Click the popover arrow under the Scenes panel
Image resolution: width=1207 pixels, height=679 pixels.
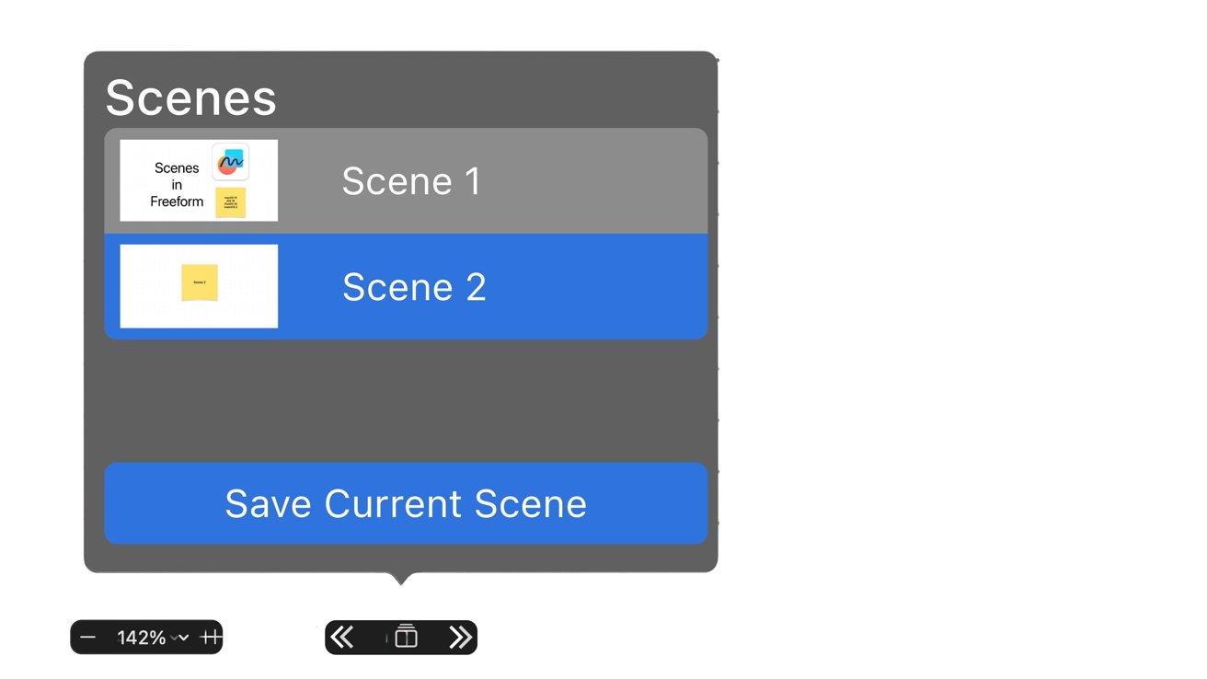tap(400, 579)
